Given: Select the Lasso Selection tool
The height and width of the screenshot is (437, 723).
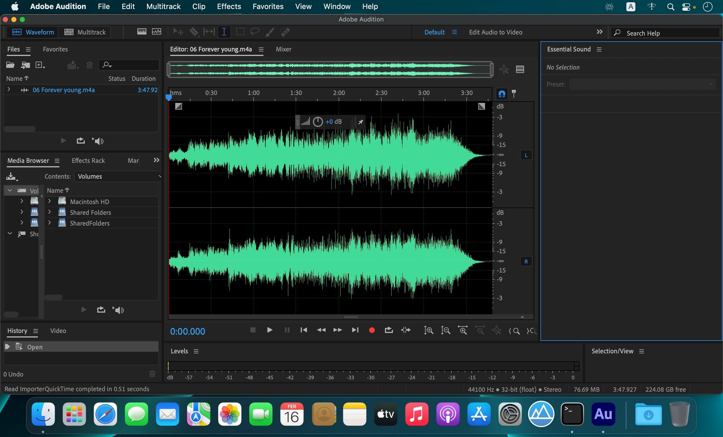Looking at the screenshot, I should click(x=254, y=32).
